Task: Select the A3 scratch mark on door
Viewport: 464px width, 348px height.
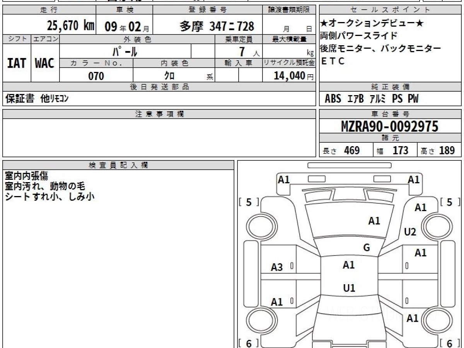Action: pyautogui.click(x=277, y=267)
